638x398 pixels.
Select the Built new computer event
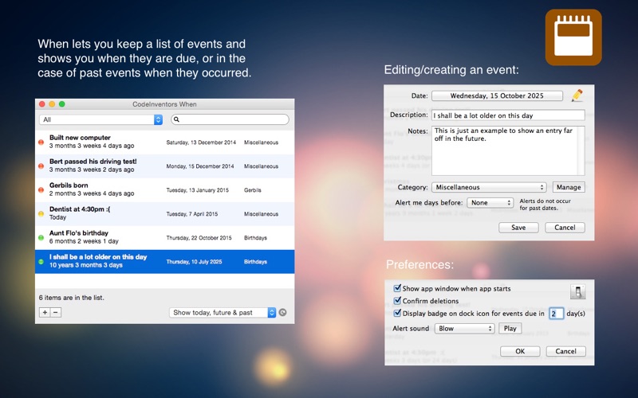point(165,142)
